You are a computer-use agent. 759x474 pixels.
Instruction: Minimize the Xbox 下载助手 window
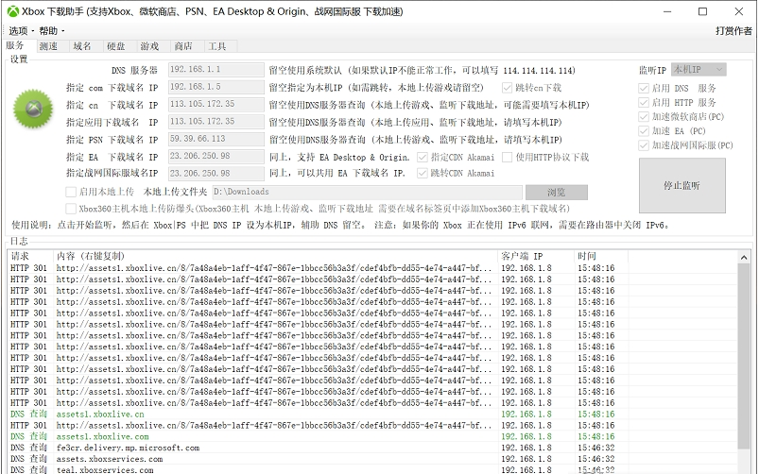coord(667,11)
